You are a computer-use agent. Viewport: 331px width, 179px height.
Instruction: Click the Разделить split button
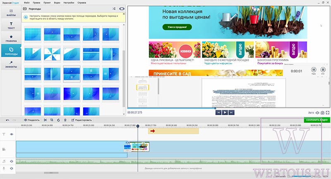[32, 120]
